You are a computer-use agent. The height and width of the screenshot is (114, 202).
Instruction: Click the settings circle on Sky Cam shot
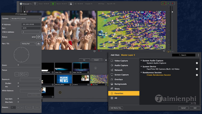pos(106,84)
